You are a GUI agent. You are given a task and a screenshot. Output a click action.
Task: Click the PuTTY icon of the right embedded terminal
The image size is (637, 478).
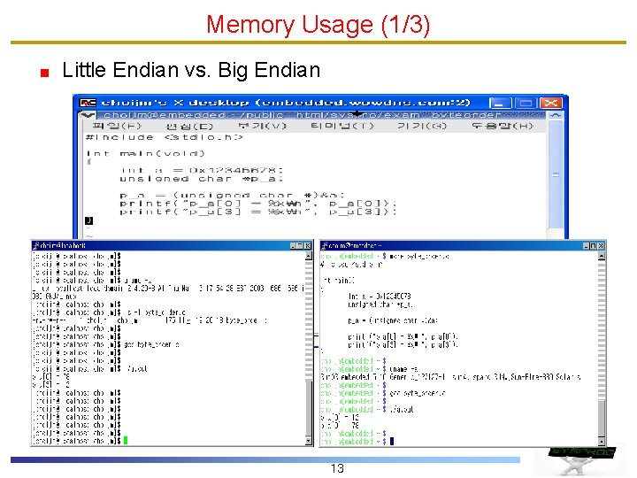[324, 245]
